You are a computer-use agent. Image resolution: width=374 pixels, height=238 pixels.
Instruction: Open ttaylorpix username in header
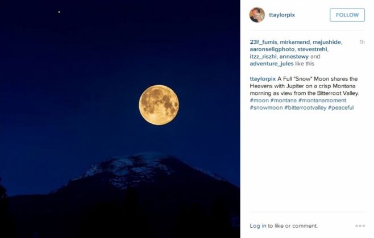coord(282,15)
